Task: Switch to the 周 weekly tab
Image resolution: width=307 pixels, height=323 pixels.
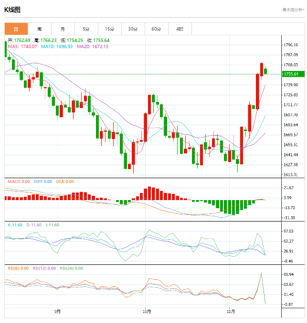Action: (x=40, y=29)
